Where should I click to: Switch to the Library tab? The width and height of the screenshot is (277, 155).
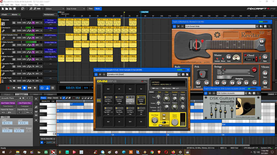[50, 95]
